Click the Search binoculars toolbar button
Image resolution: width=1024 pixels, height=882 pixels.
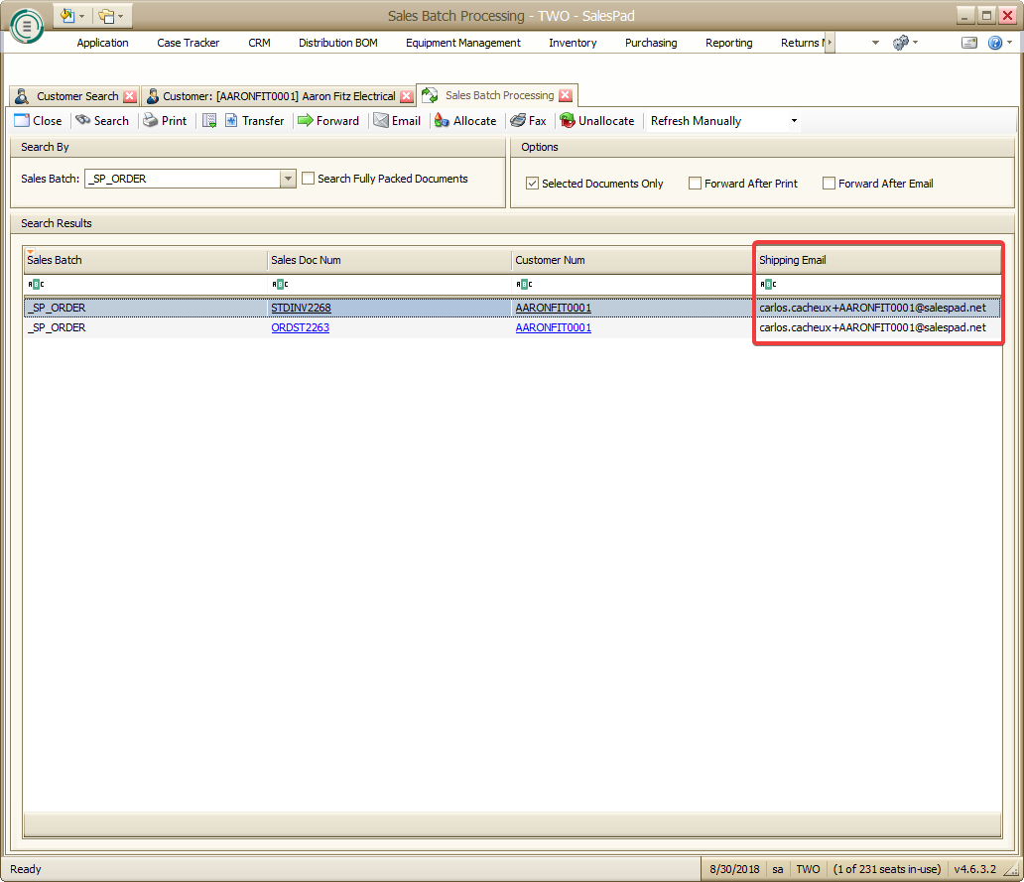point(101,121)
